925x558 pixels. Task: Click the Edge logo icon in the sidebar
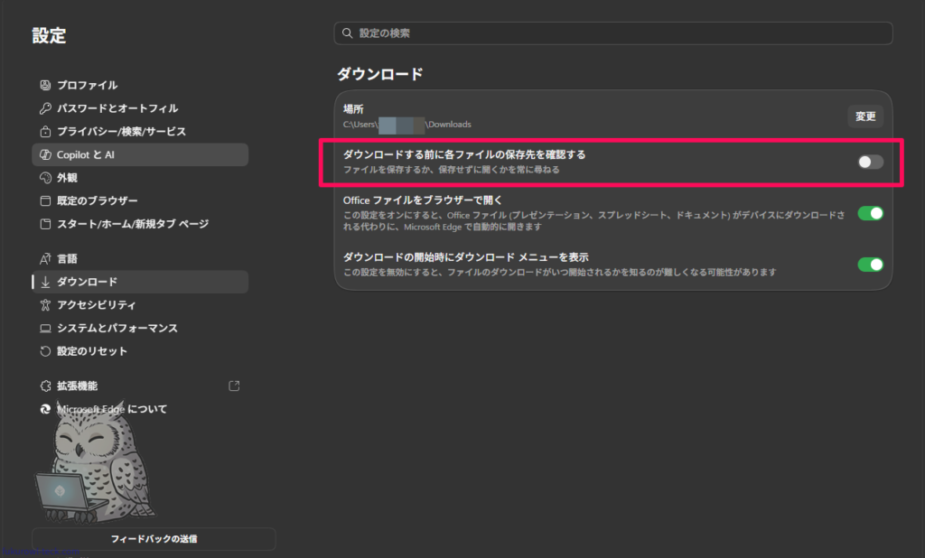pos(45,409)
